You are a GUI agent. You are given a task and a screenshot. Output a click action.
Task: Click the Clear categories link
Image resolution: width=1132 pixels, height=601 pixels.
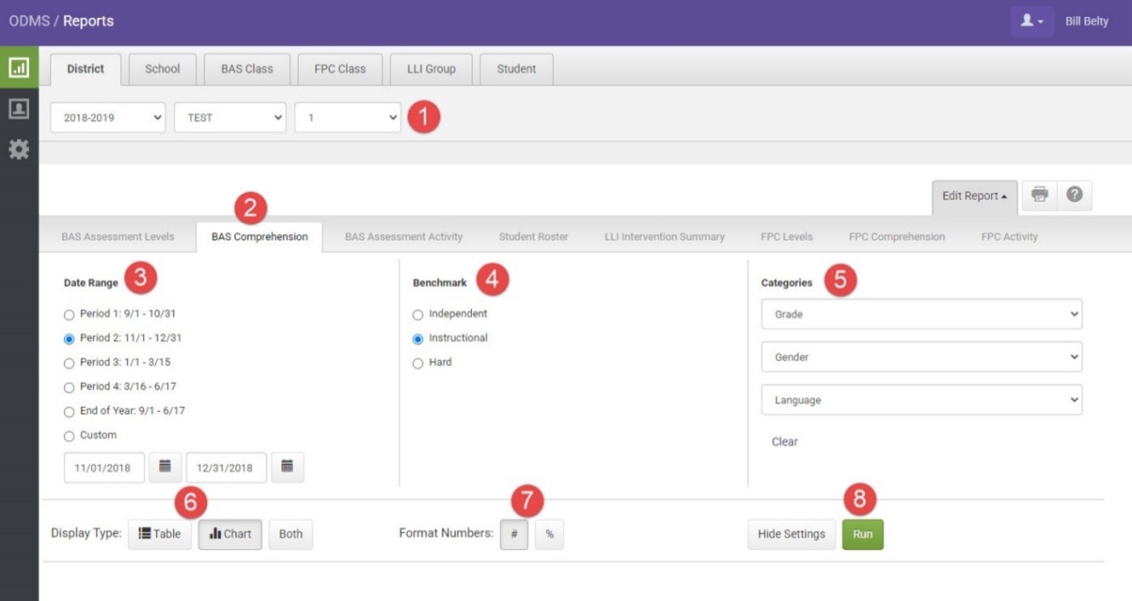point(784,442)
